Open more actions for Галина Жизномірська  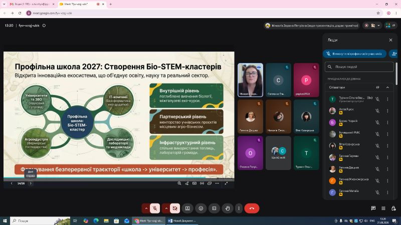click(387, 180)
